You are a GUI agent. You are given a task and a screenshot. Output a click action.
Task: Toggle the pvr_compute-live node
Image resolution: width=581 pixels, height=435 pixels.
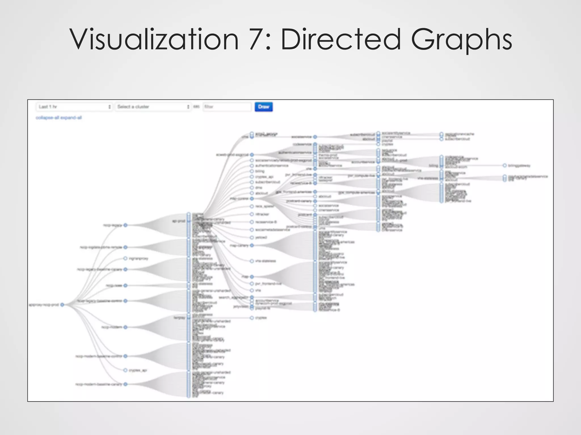pyautogui.click(x=378, y=176)
